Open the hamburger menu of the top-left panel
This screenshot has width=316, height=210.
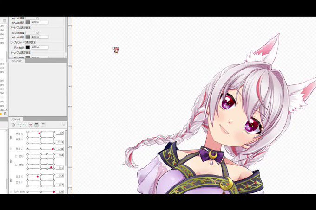click(5, 20)
